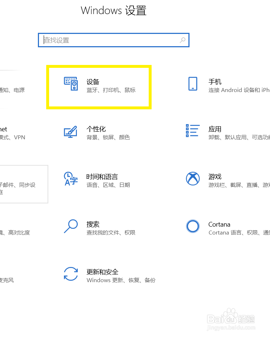This screenshot has height=337, width=270.
Task: Open the 个性化 settings heading
Action: [x=96, y=129]
